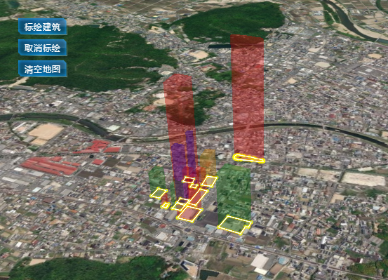The height and width of the screenshot is (280, 388).
Task: Select the tallest red building column
Action: (x=248, y=97)
